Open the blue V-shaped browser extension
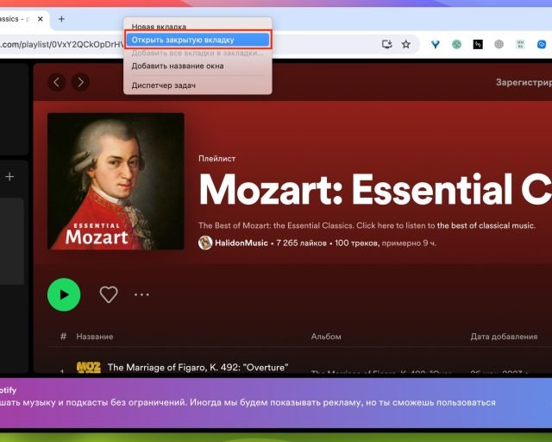The image size is (552, 442). coord(435,44)
